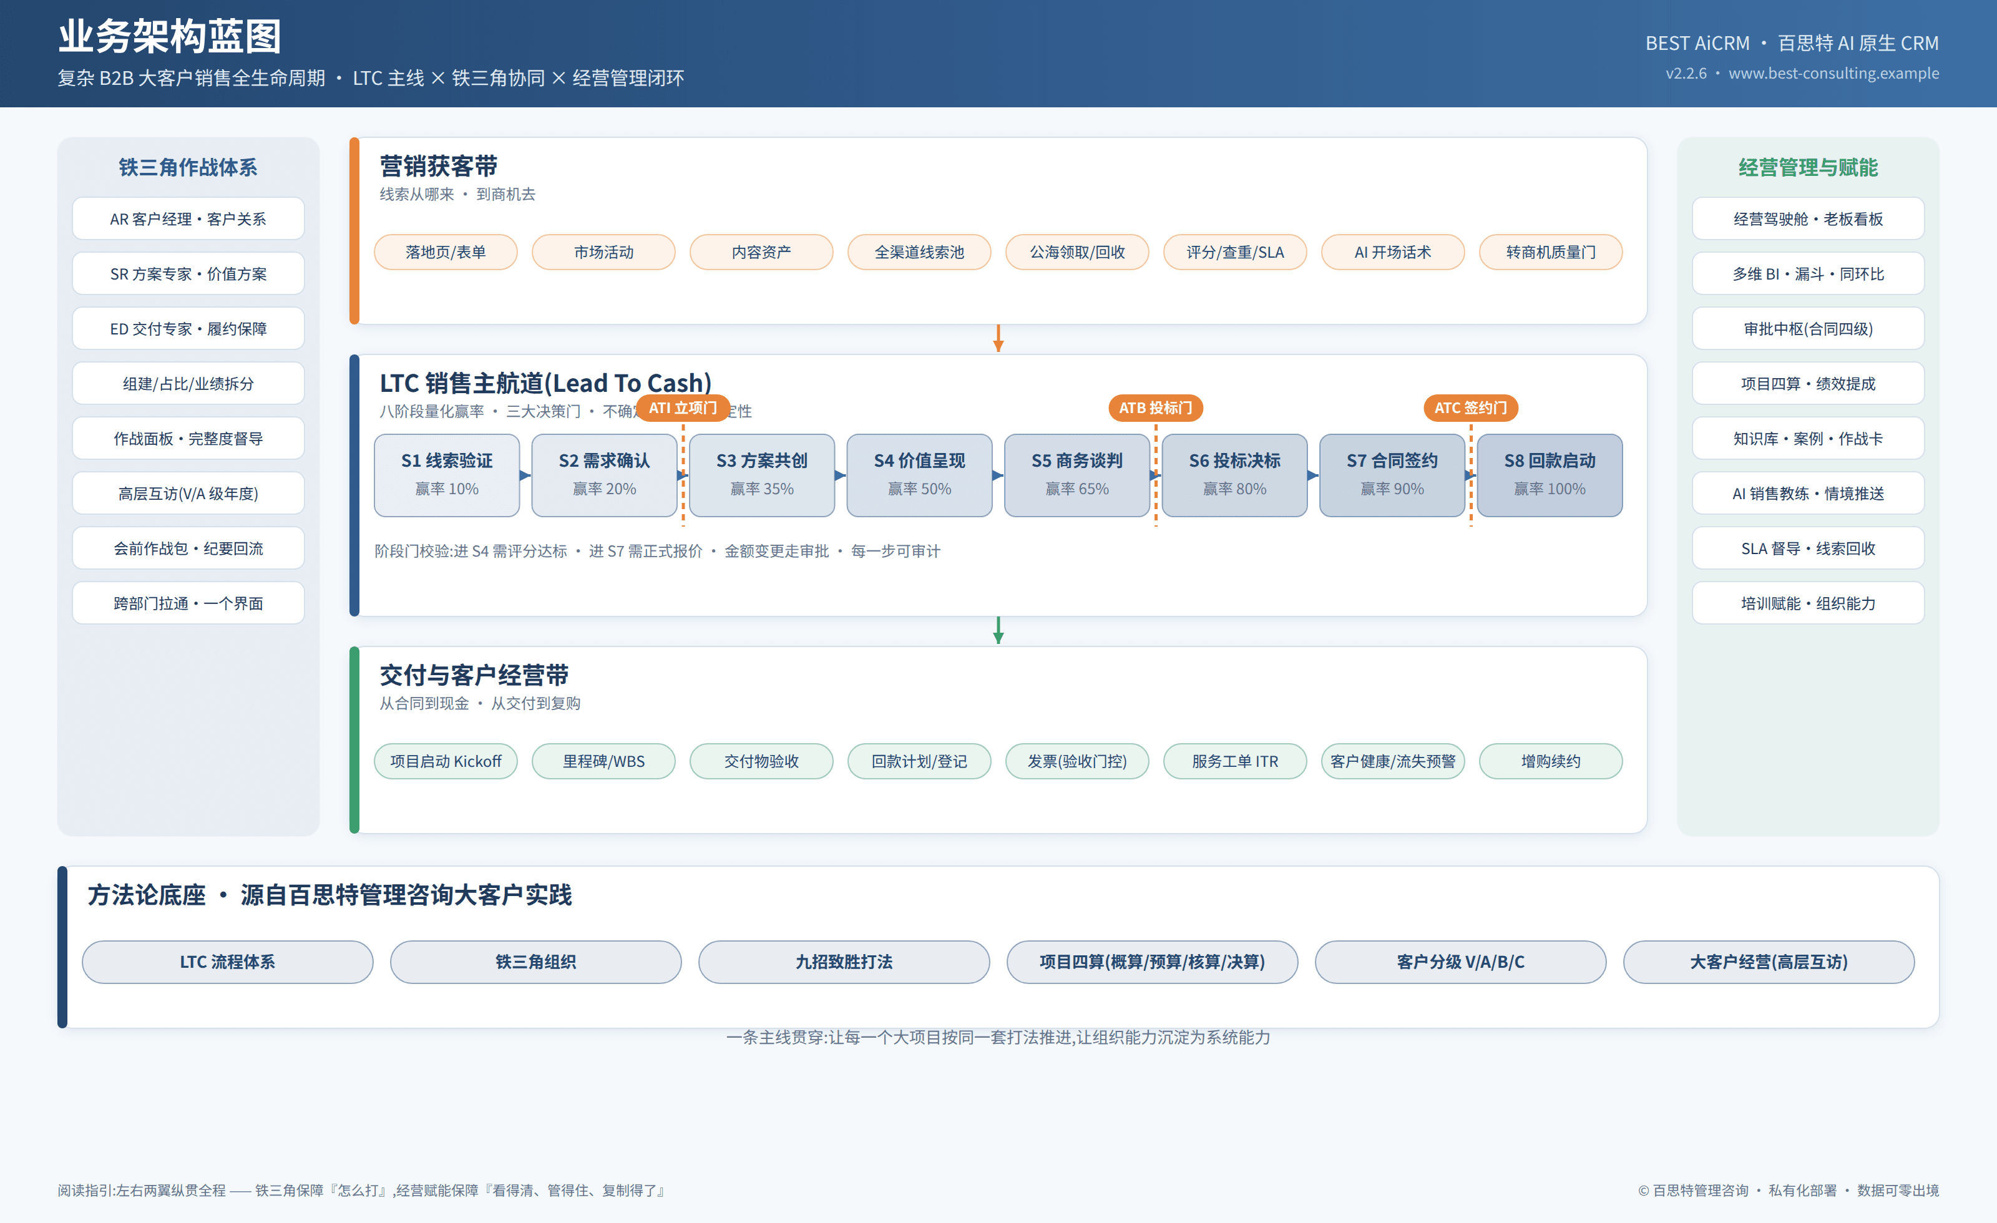The width and height of the screenshot is (1997, 1223).
Task: Select the 市场活动 pill
Action: coord(604,252)
